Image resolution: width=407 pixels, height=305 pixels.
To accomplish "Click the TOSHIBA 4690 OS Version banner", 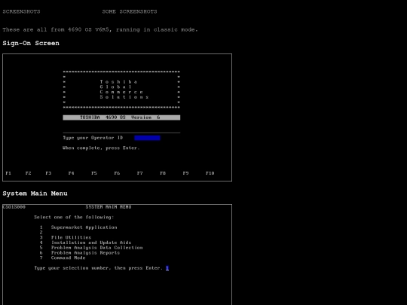I will click(x=121, y=117).
